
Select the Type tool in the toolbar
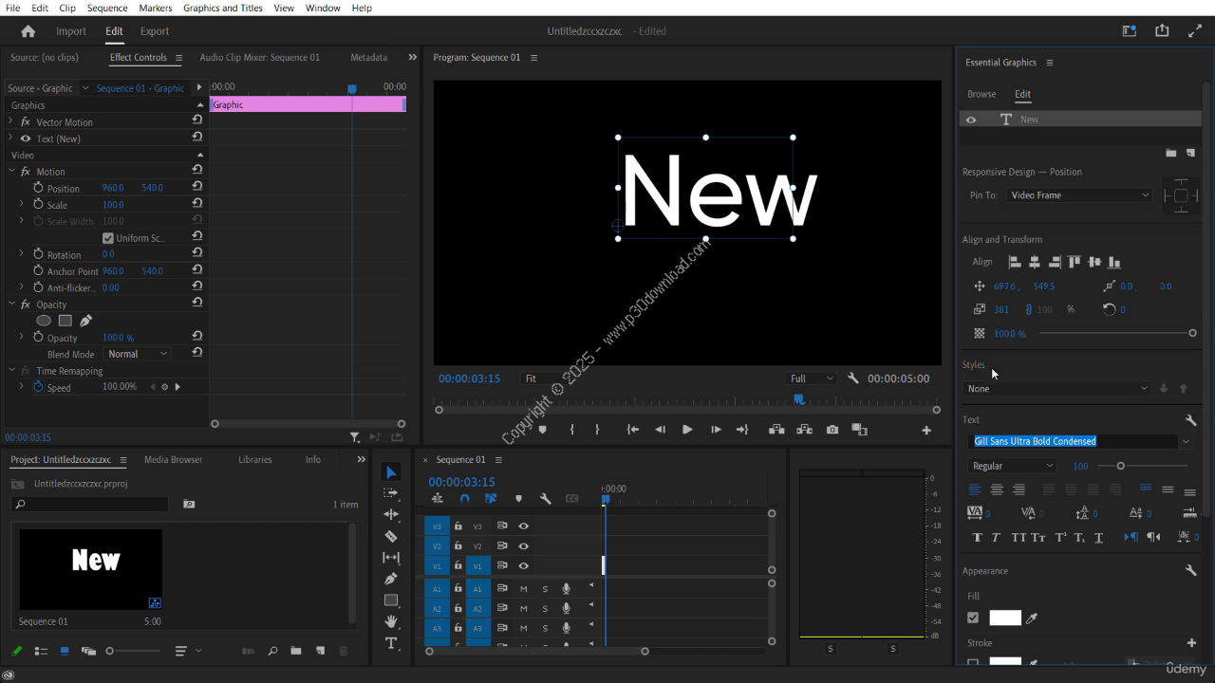(390, 643)
